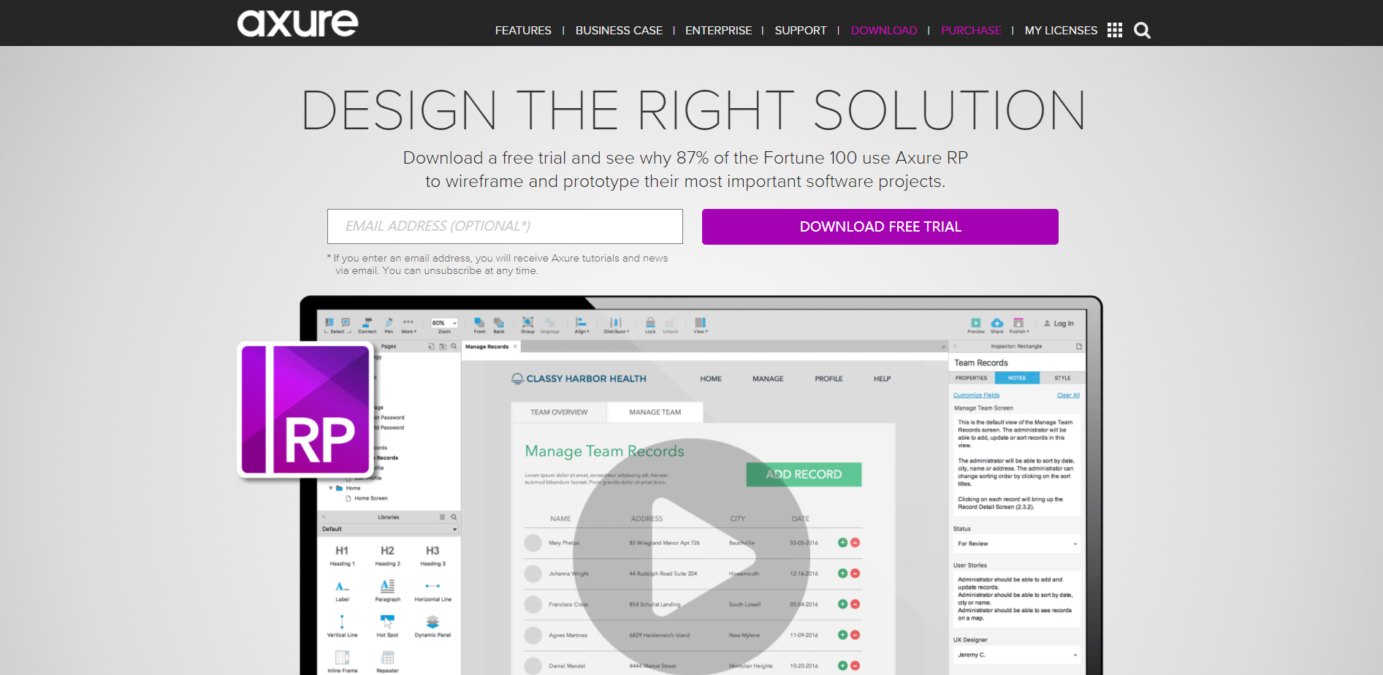Select the Repeater widget
The image size is (1383, 675).
click(x=387, y=662)
